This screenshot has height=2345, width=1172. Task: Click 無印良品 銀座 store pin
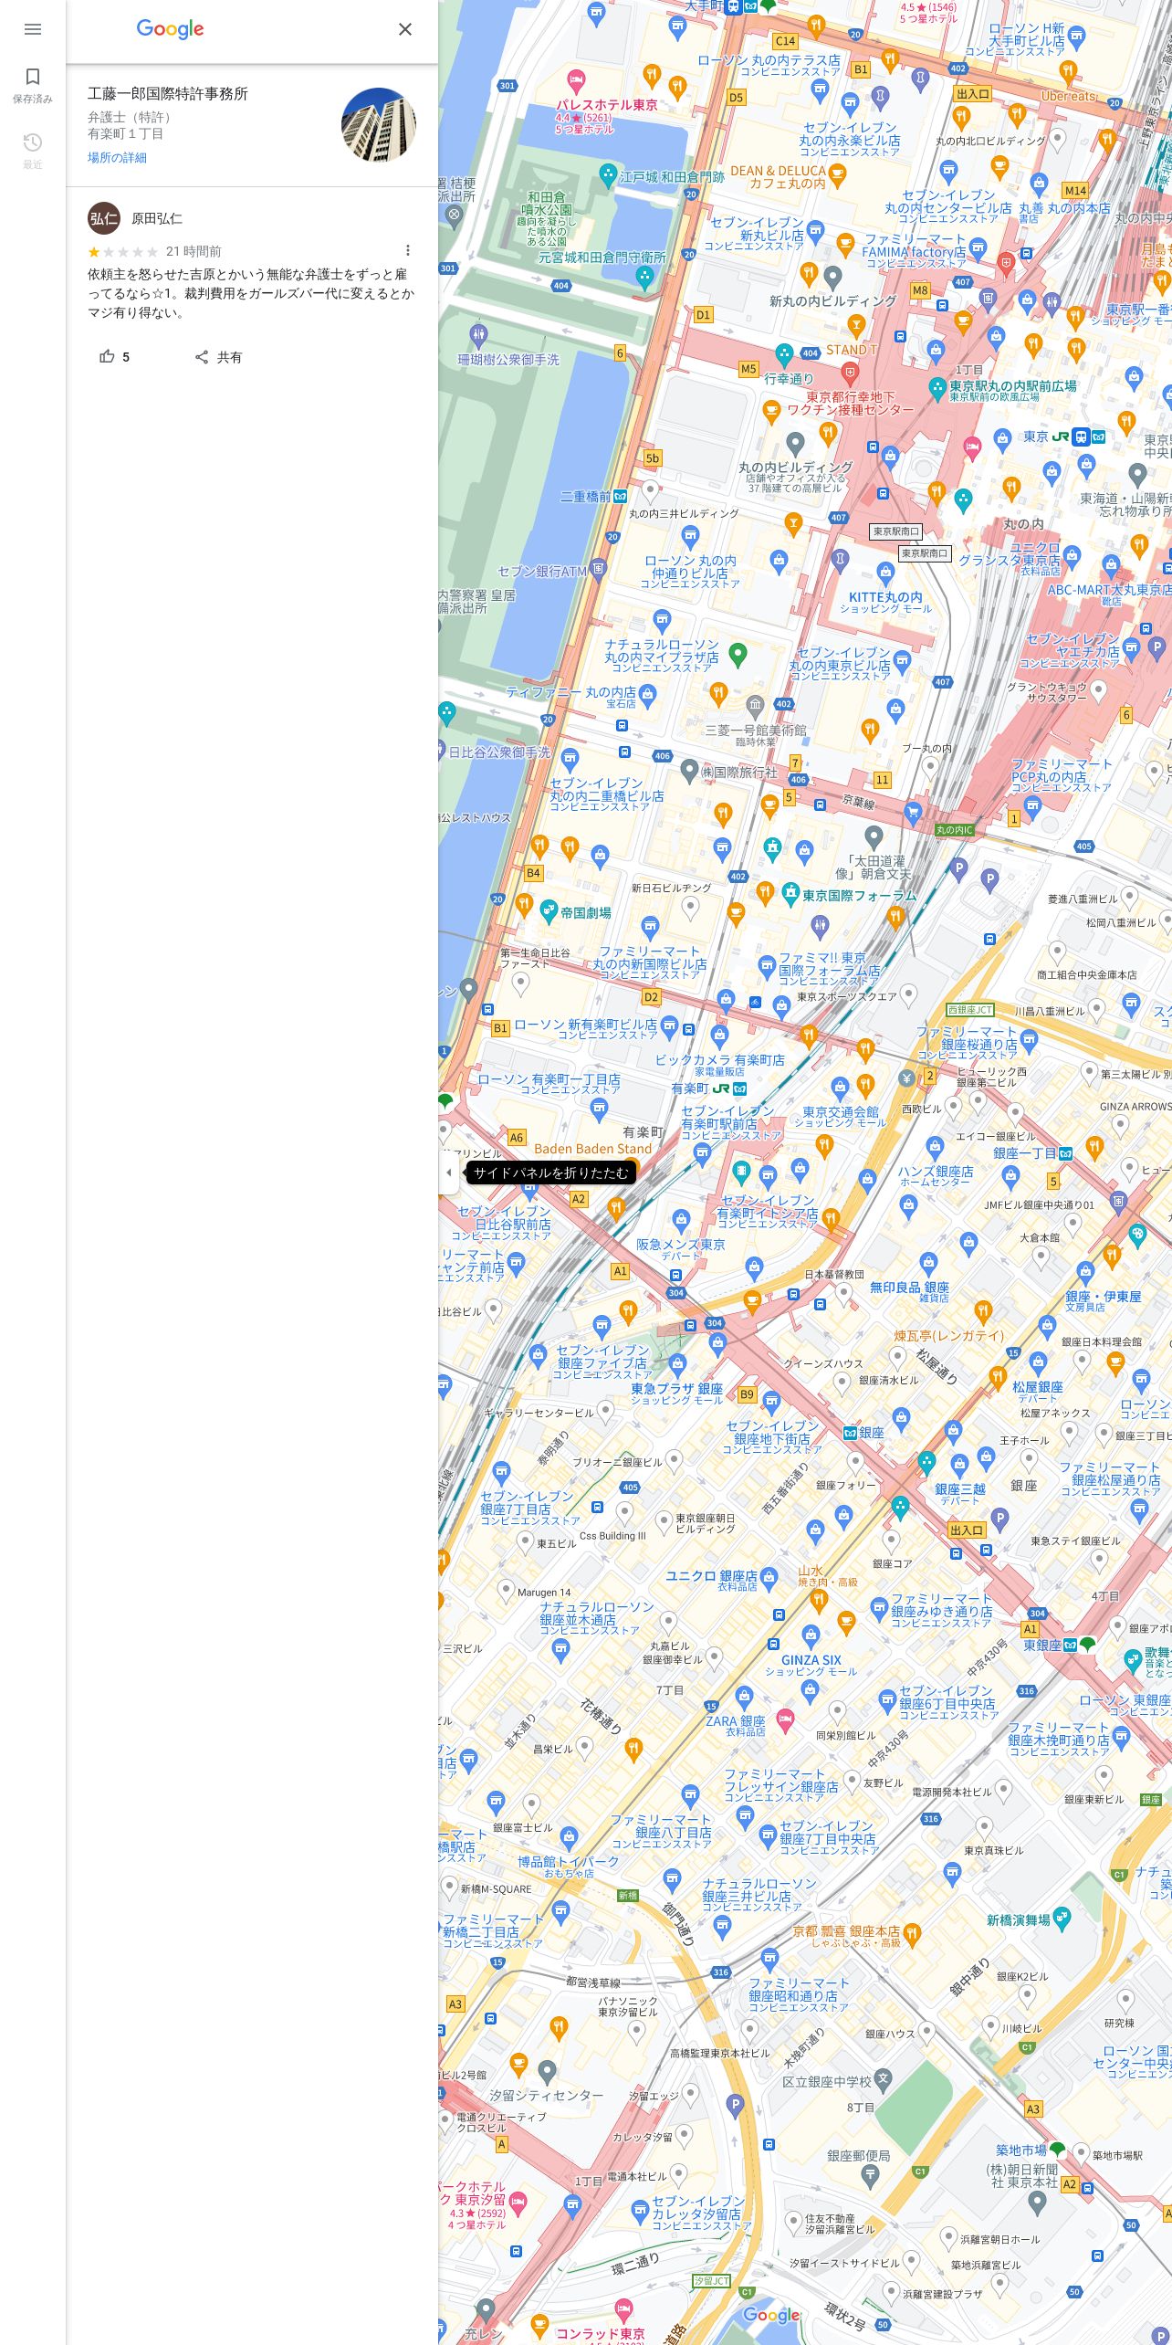(929, 1265)
